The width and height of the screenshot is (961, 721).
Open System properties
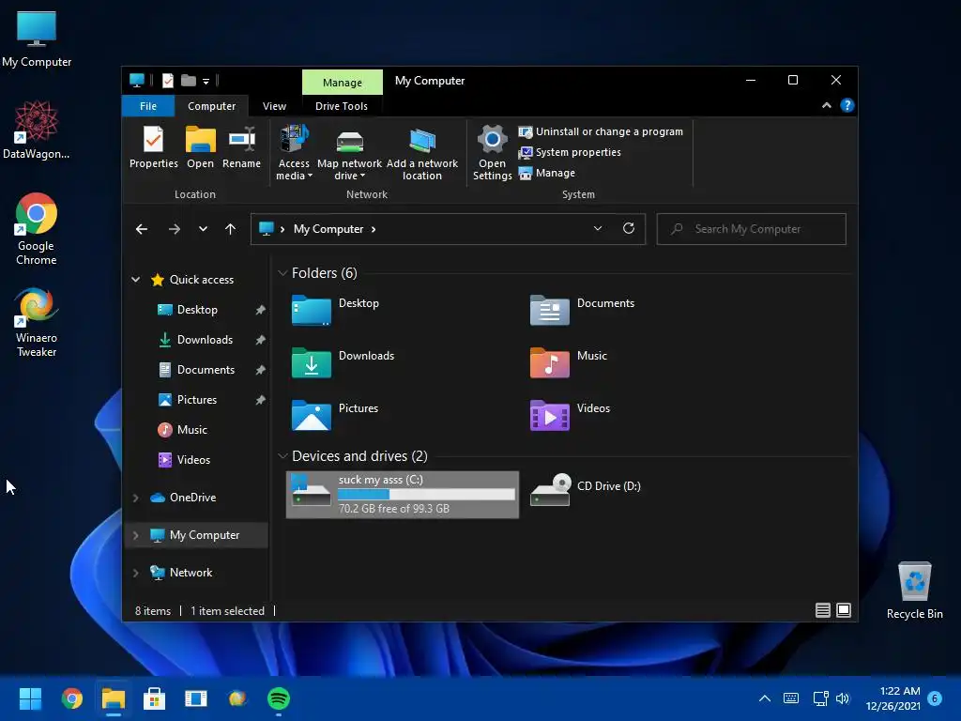tap(570, 152)
